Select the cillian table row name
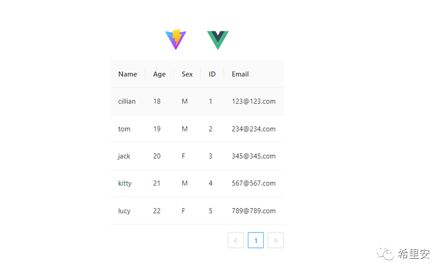The height and width of the screenshot is (273, 444). [127, 101]
